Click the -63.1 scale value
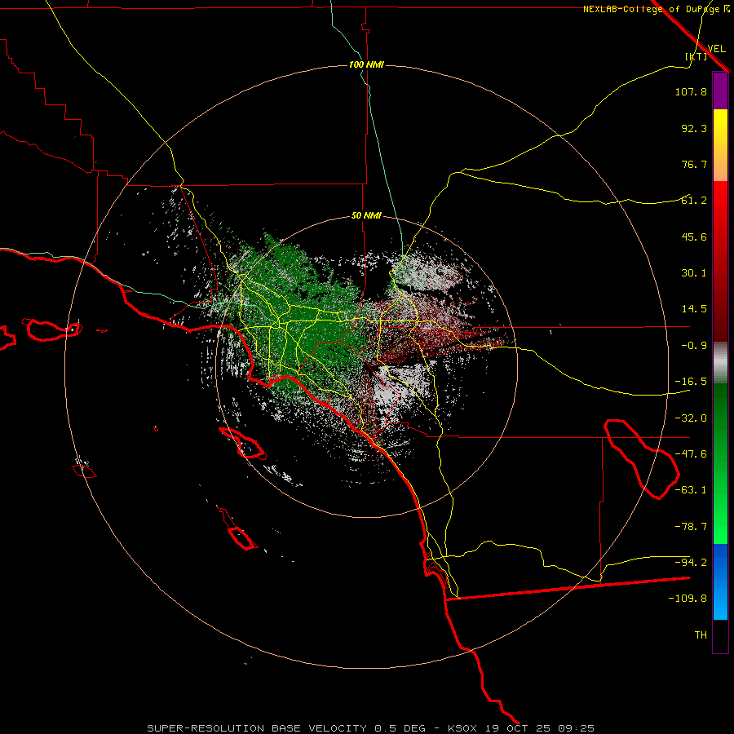Image resolution: width=734 pixels, height=734 pixels. pos(691,490)
